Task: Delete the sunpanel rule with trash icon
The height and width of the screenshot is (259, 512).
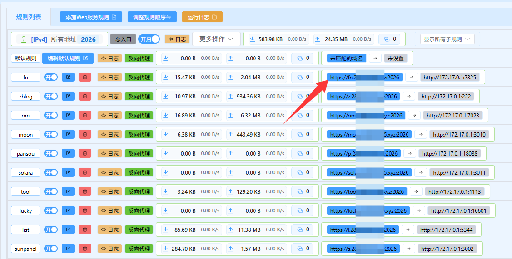Action: coord(85,249)
